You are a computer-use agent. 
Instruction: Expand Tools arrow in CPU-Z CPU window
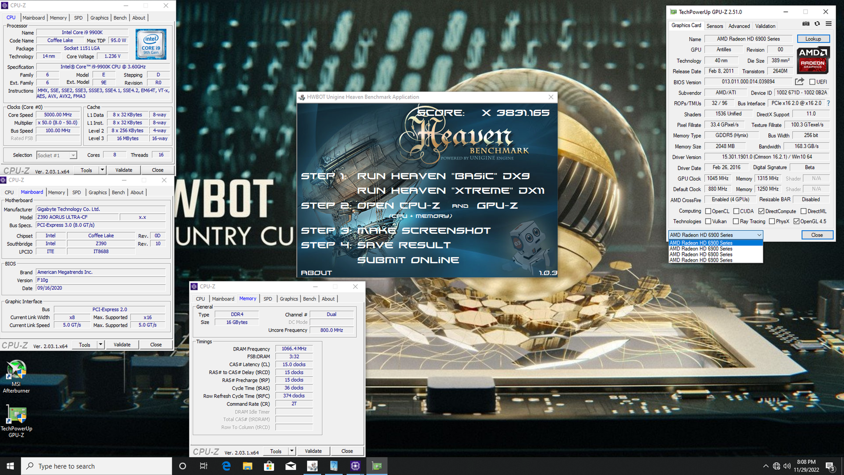102,170
